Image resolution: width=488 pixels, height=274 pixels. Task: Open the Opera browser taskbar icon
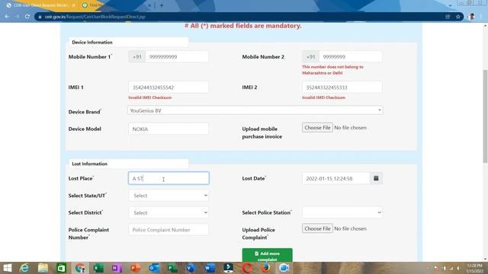(247, 268)
